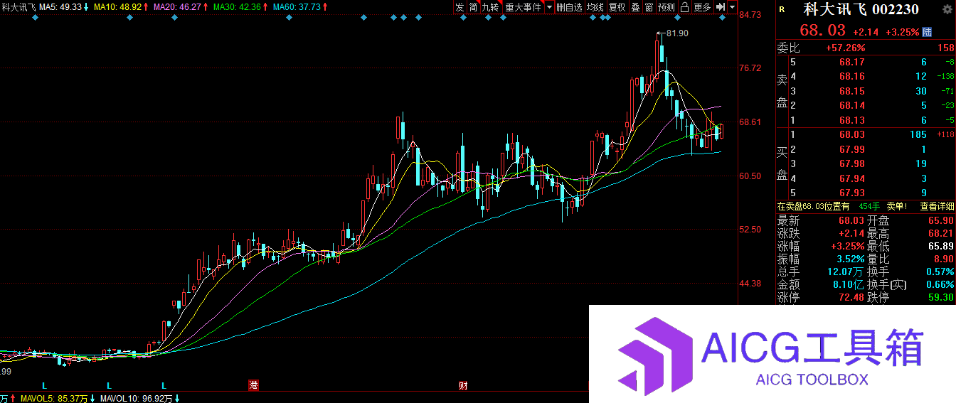The height and width of the screenshot is (403, 956).
Task: Click the blue 陆 stock connect badge
Action: pyautogui.click(x=927, y=32)
